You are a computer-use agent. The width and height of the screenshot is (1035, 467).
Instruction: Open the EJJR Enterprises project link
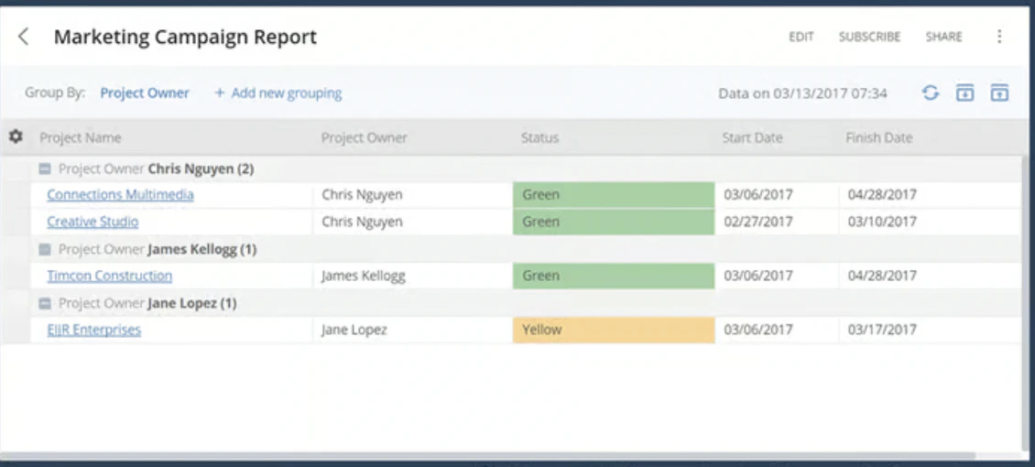(x=93, y=330)
